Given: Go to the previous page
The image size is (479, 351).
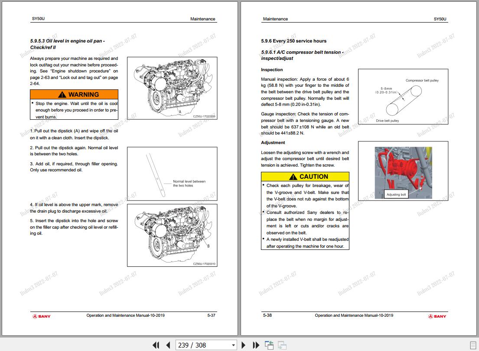Looking at the screenshot, I should click(x=168, y=345).
